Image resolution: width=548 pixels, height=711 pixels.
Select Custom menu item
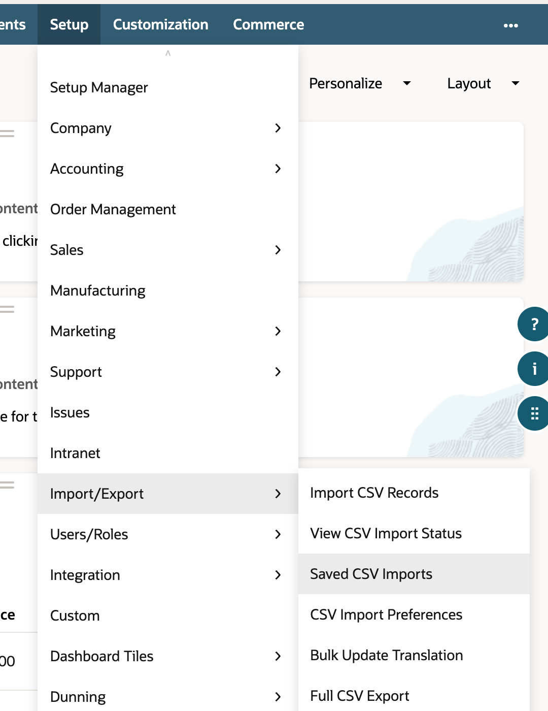(167, 616)
